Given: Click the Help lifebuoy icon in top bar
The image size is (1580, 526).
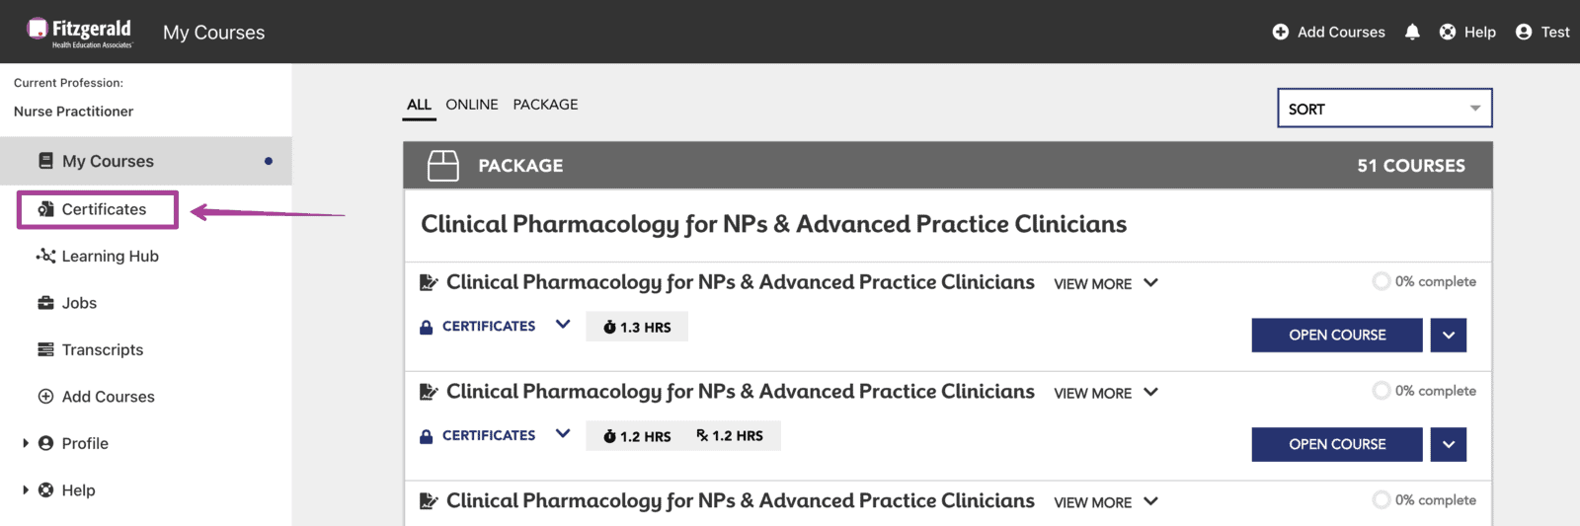Looking at the screenshot, I should pyautogui.click(x=1448, y=32).
